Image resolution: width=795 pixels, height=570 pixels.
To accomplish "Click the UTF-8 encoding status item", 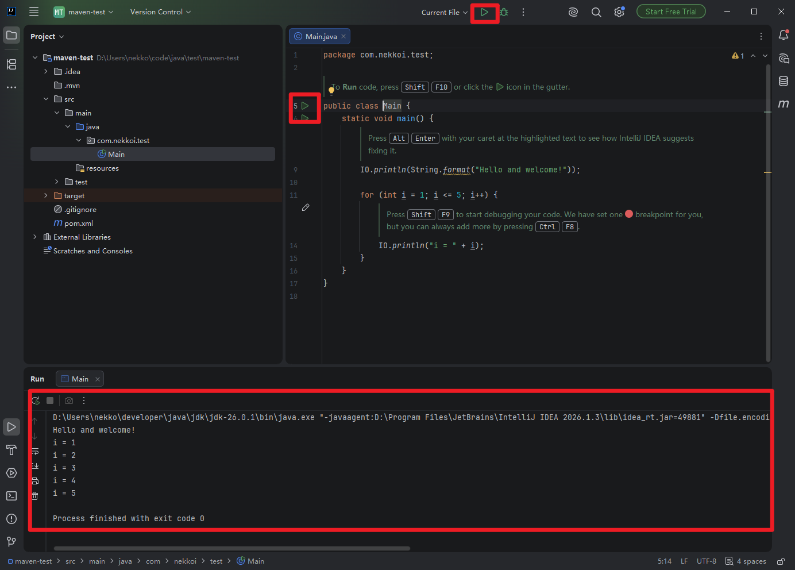I will [x=707, y=561].
